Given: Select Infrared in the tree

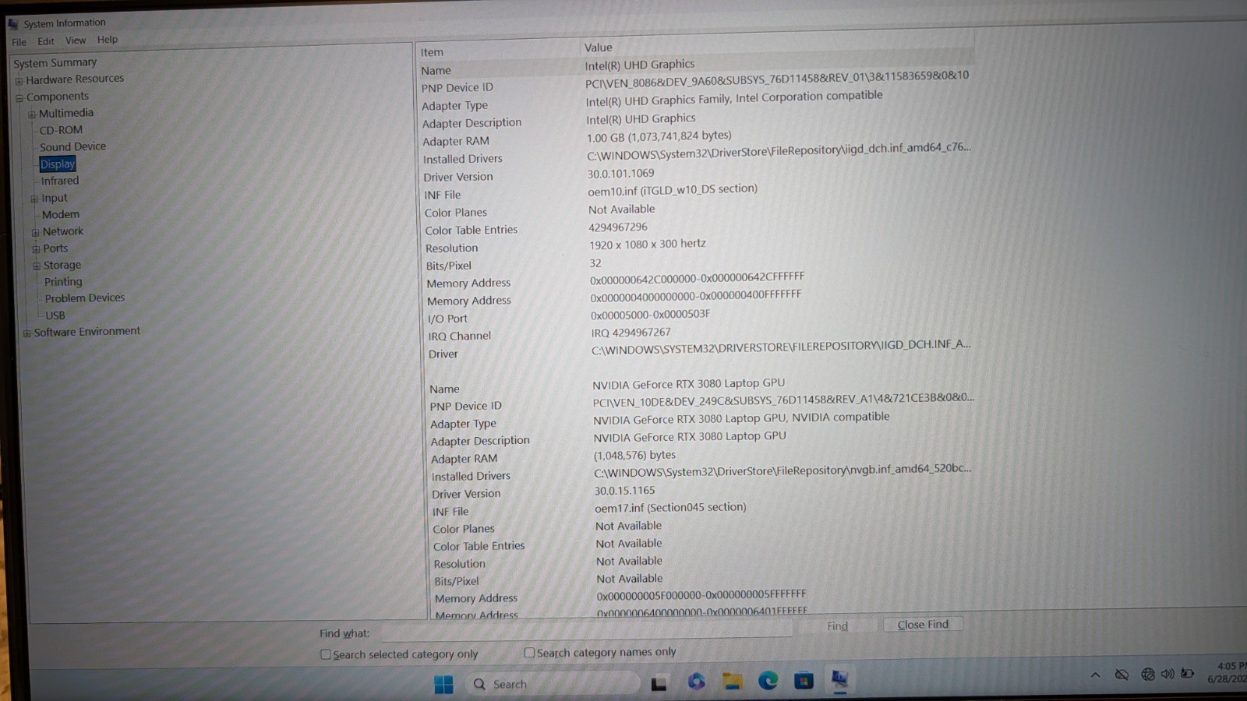Looking at the screenshot, I should point(60,181).
